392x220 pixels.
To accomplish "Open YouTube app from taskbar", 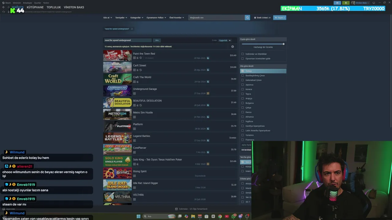I will click(x=227, y=216).
